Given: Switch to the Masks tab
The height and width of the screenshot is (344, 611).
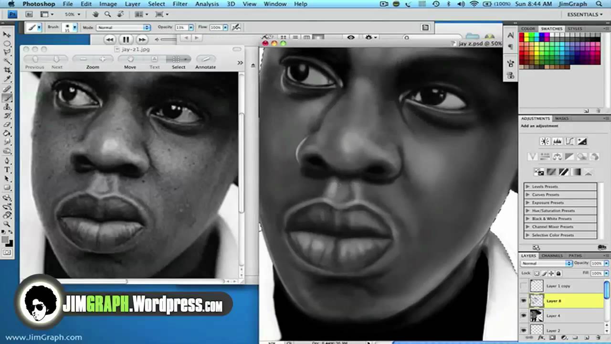Looking at the screenshot, I should (x=562, y=118).
